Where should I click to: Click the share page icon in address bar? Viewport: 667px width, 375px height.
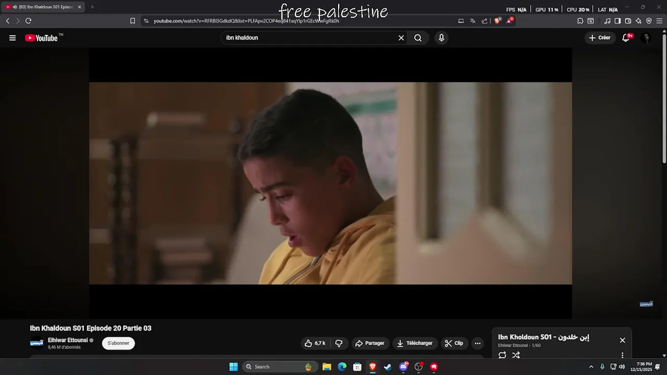(x=485, y=21)
